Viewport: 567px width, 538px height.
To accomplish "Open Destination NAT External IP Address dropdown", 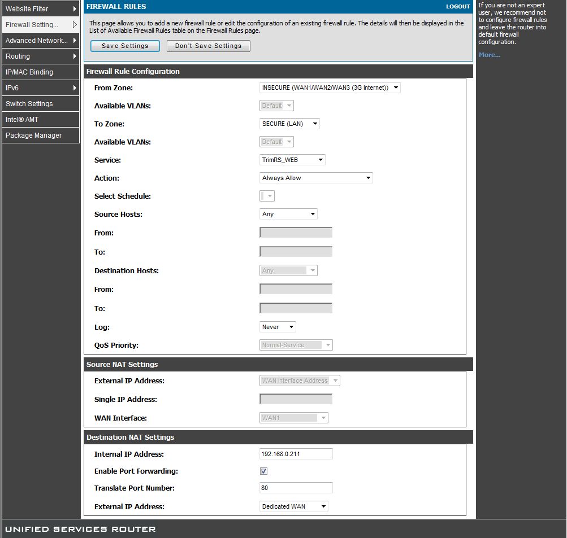I will [x=293, y=506].
